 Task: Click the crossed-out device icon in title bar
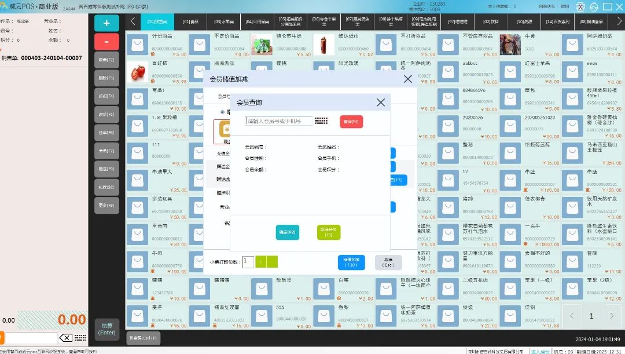(579, 6)
